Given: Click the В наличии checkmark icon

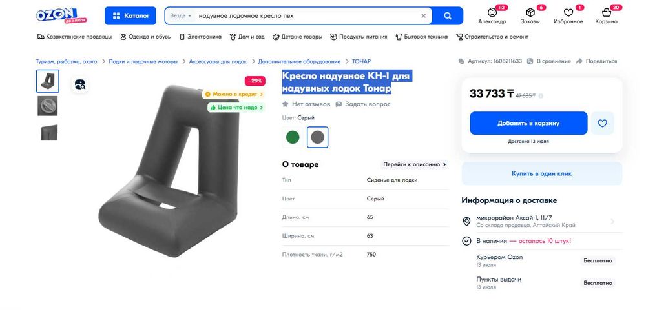Looking at the screenshot, I should [x=466, y=241].
